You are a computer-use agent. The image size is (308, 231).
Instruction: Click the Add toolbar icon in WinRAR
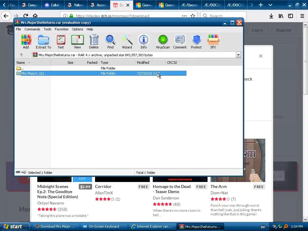tap(26, 42)
